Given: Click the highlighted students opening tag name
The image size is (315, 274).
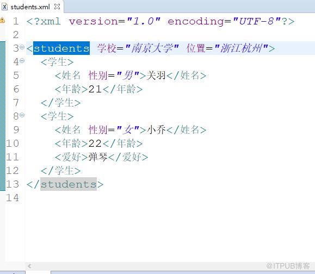Looking at the screenshot, I should click(61, 48).
